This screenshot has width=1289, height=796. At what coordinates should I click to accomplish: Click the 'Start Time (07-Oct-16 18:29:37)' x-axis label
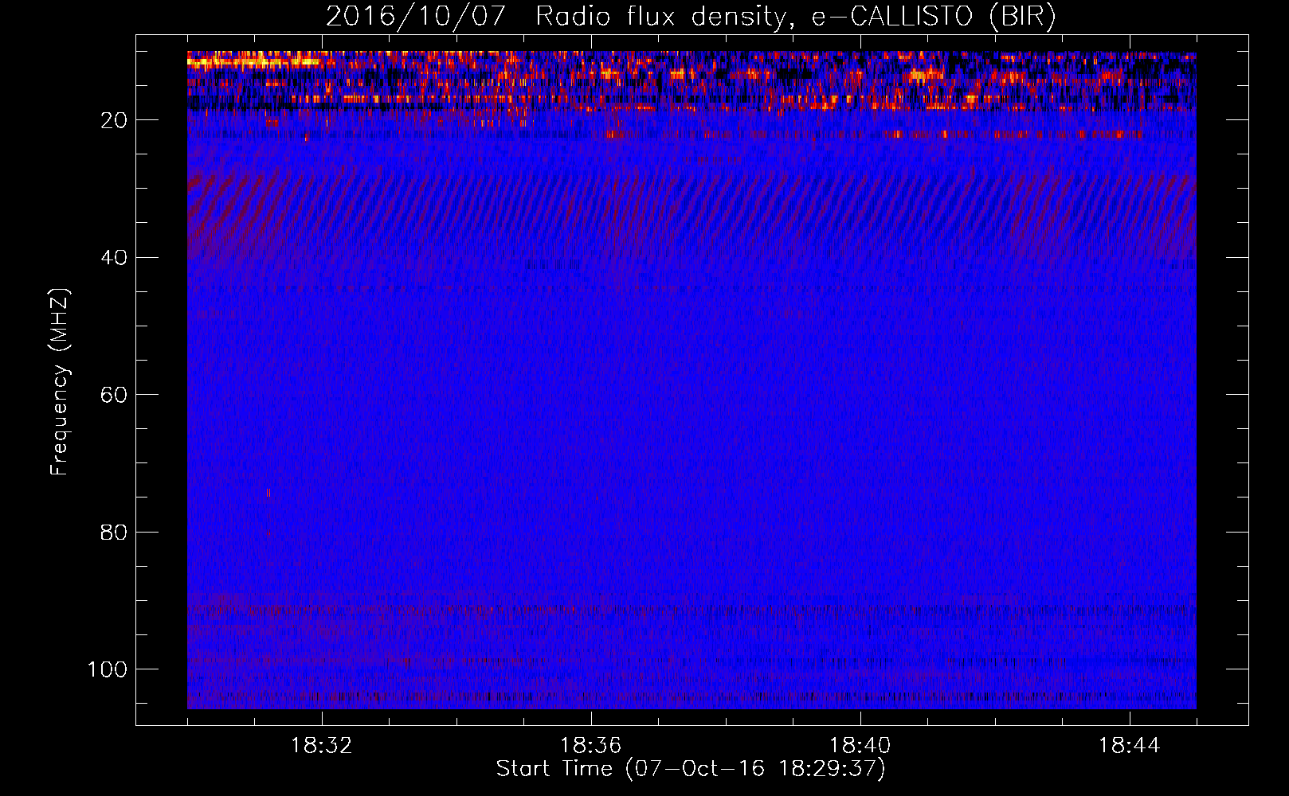point(691,769)
